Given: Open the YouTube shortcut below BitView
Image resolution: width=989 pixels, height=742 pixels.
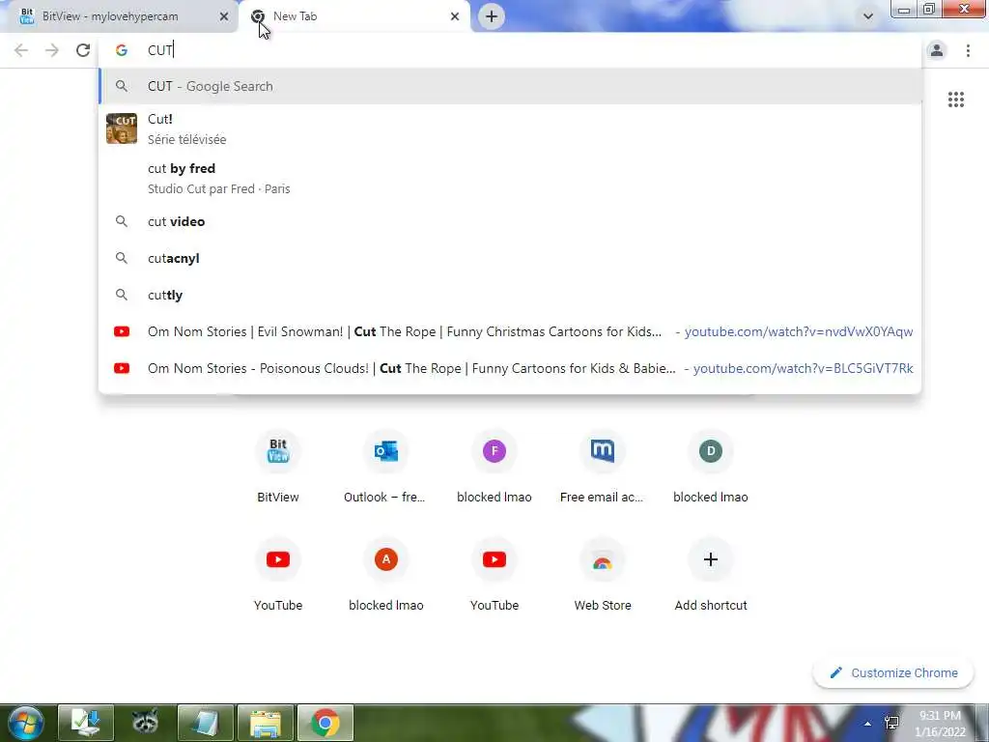Looking at the screenshot, I should (278, 574).
